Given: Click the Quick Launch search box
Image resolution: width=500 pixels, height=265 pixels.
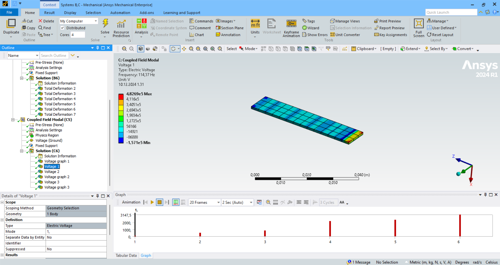Looking at the screenshot, I should [451, 12].
